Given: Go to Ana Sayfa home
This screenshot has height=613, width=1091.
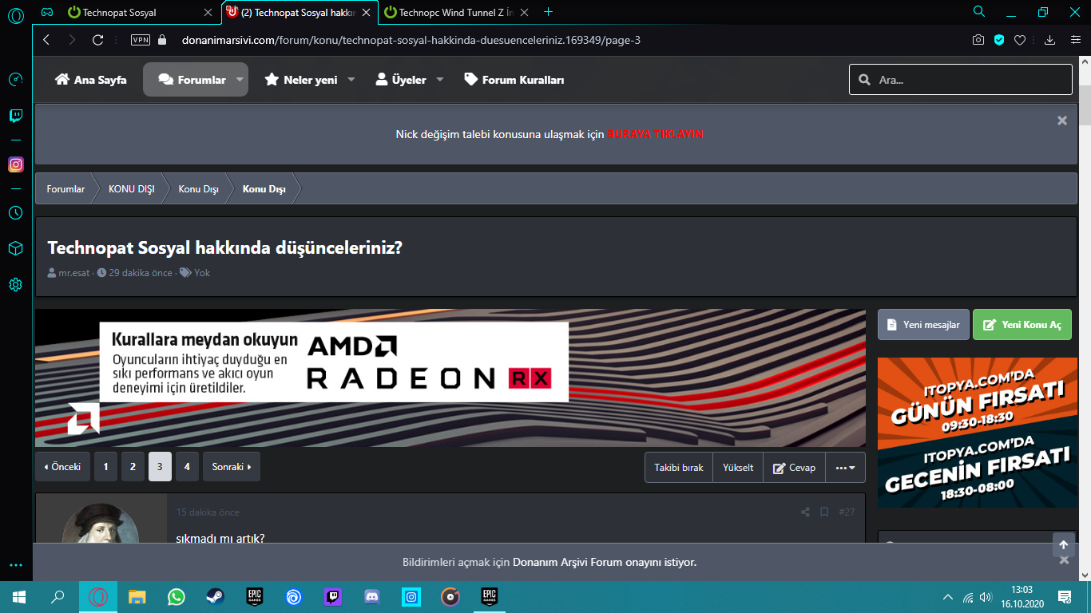Looking at the screenshot, I should click(91, 80).
